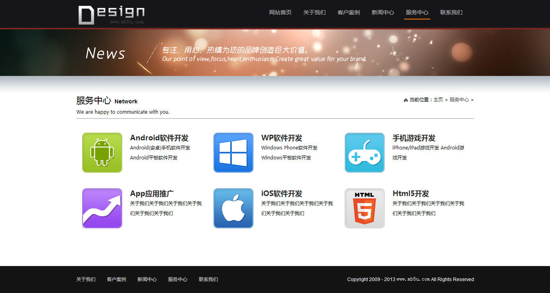
Task: Click the Design site logo
Action: coord(111,15)
